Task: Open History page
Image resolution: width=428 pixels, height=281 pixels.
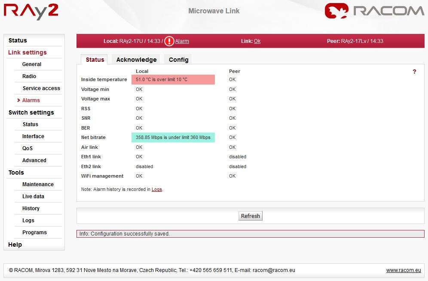Action: pyautogui.click(x=31, y=208)
